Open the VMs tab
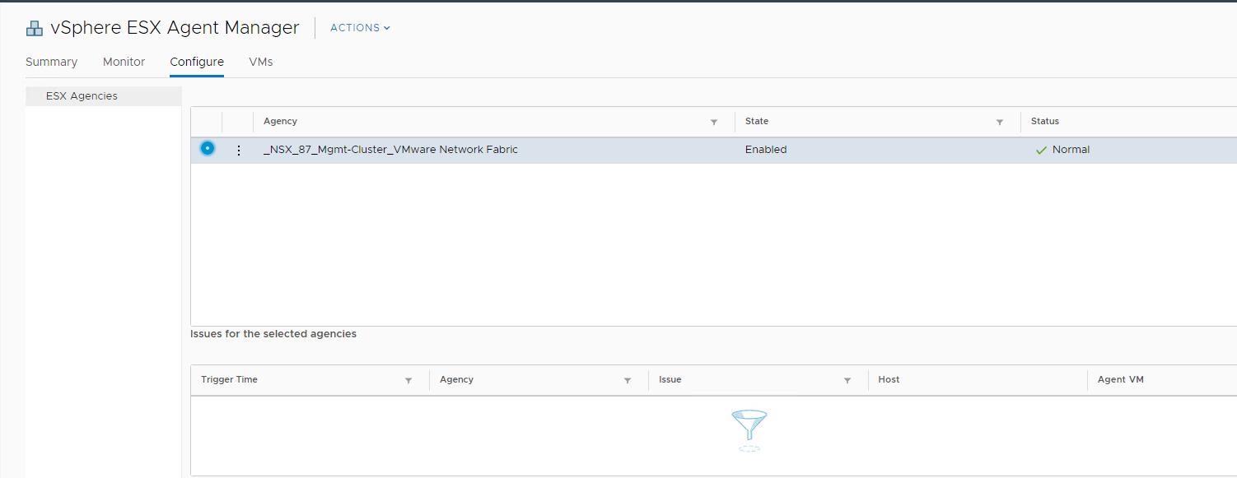This screenshot has width=1237, height=478. (260, 62)
